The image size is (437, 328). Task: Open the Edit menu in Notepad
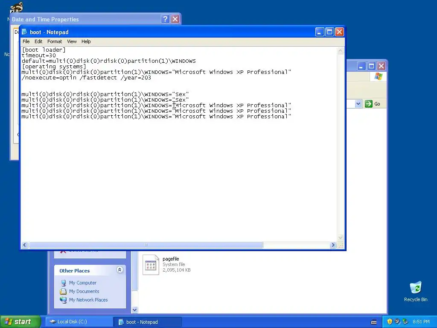[38, 41]
